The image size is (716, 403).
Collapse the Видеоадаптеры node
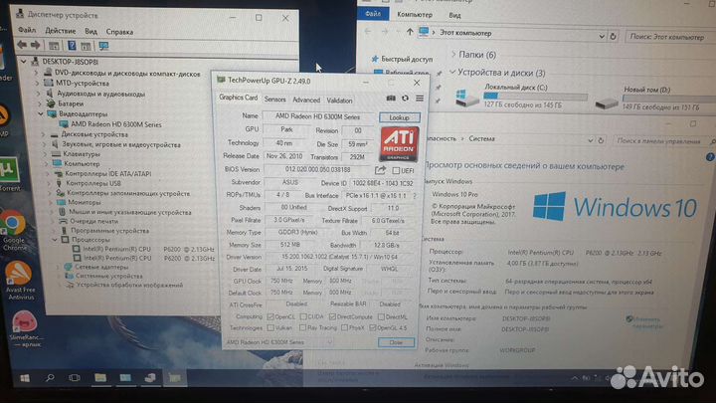41,113
